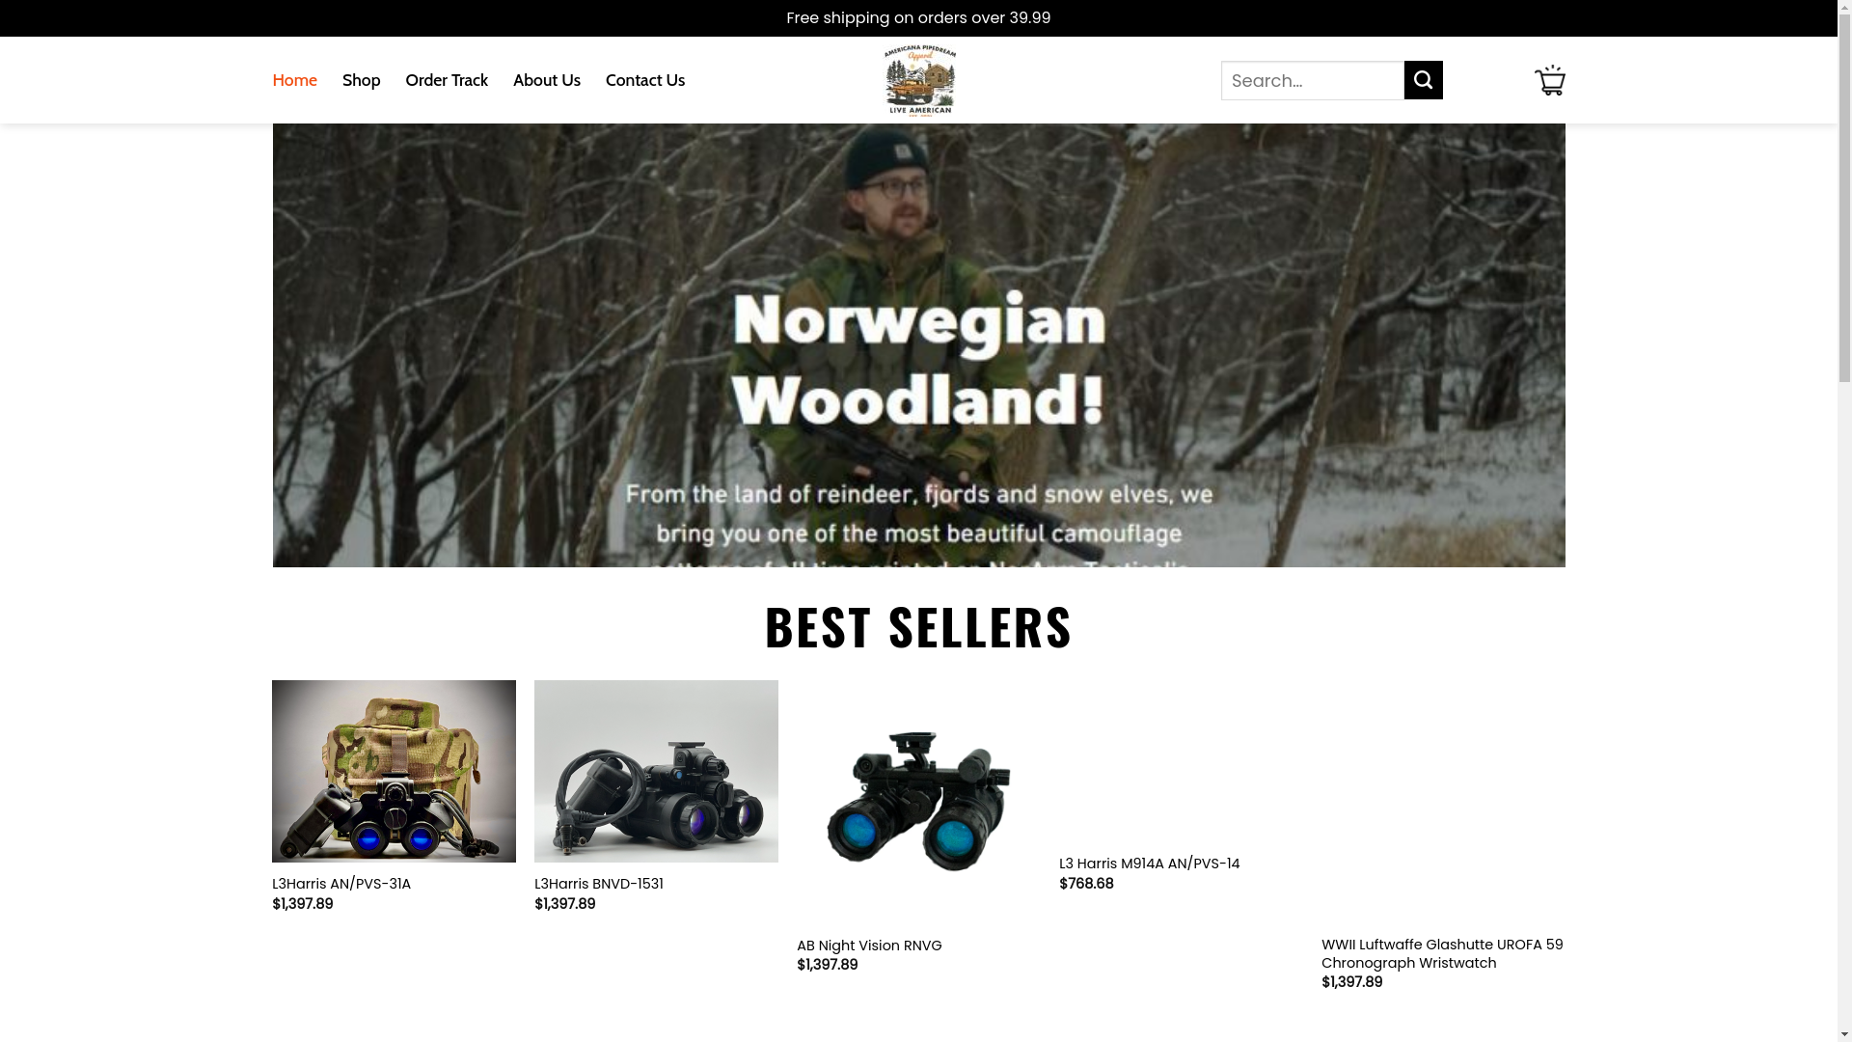Image resolution: width=1852 pixels, height=1042 pixels.
Task: Open the shopping cart icon
Action: click(1549, 80)
